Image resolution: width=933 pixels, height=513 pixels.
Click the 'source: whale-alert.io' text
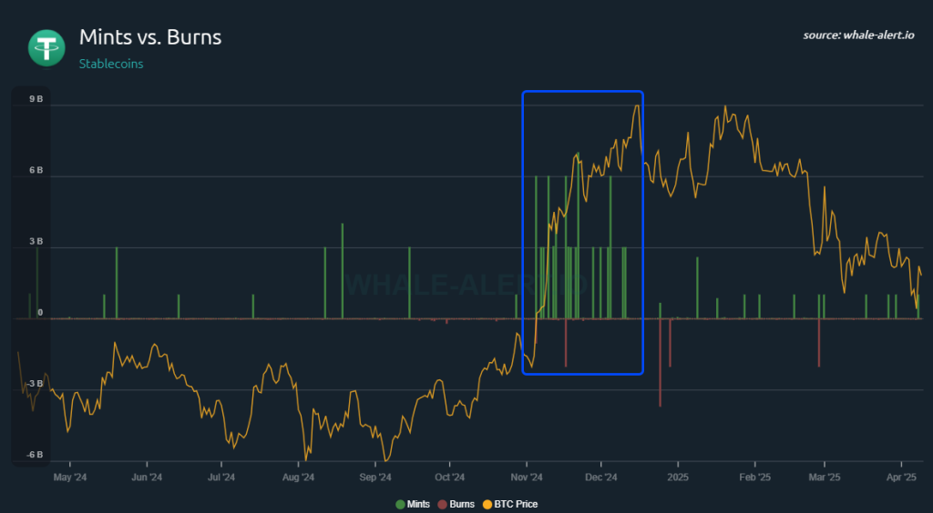tap(858, 35)
